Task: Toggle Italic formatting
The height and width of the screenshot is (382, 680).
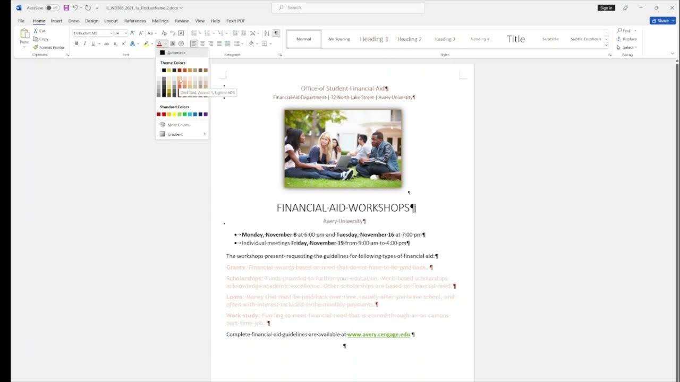Action: (84, 44)
